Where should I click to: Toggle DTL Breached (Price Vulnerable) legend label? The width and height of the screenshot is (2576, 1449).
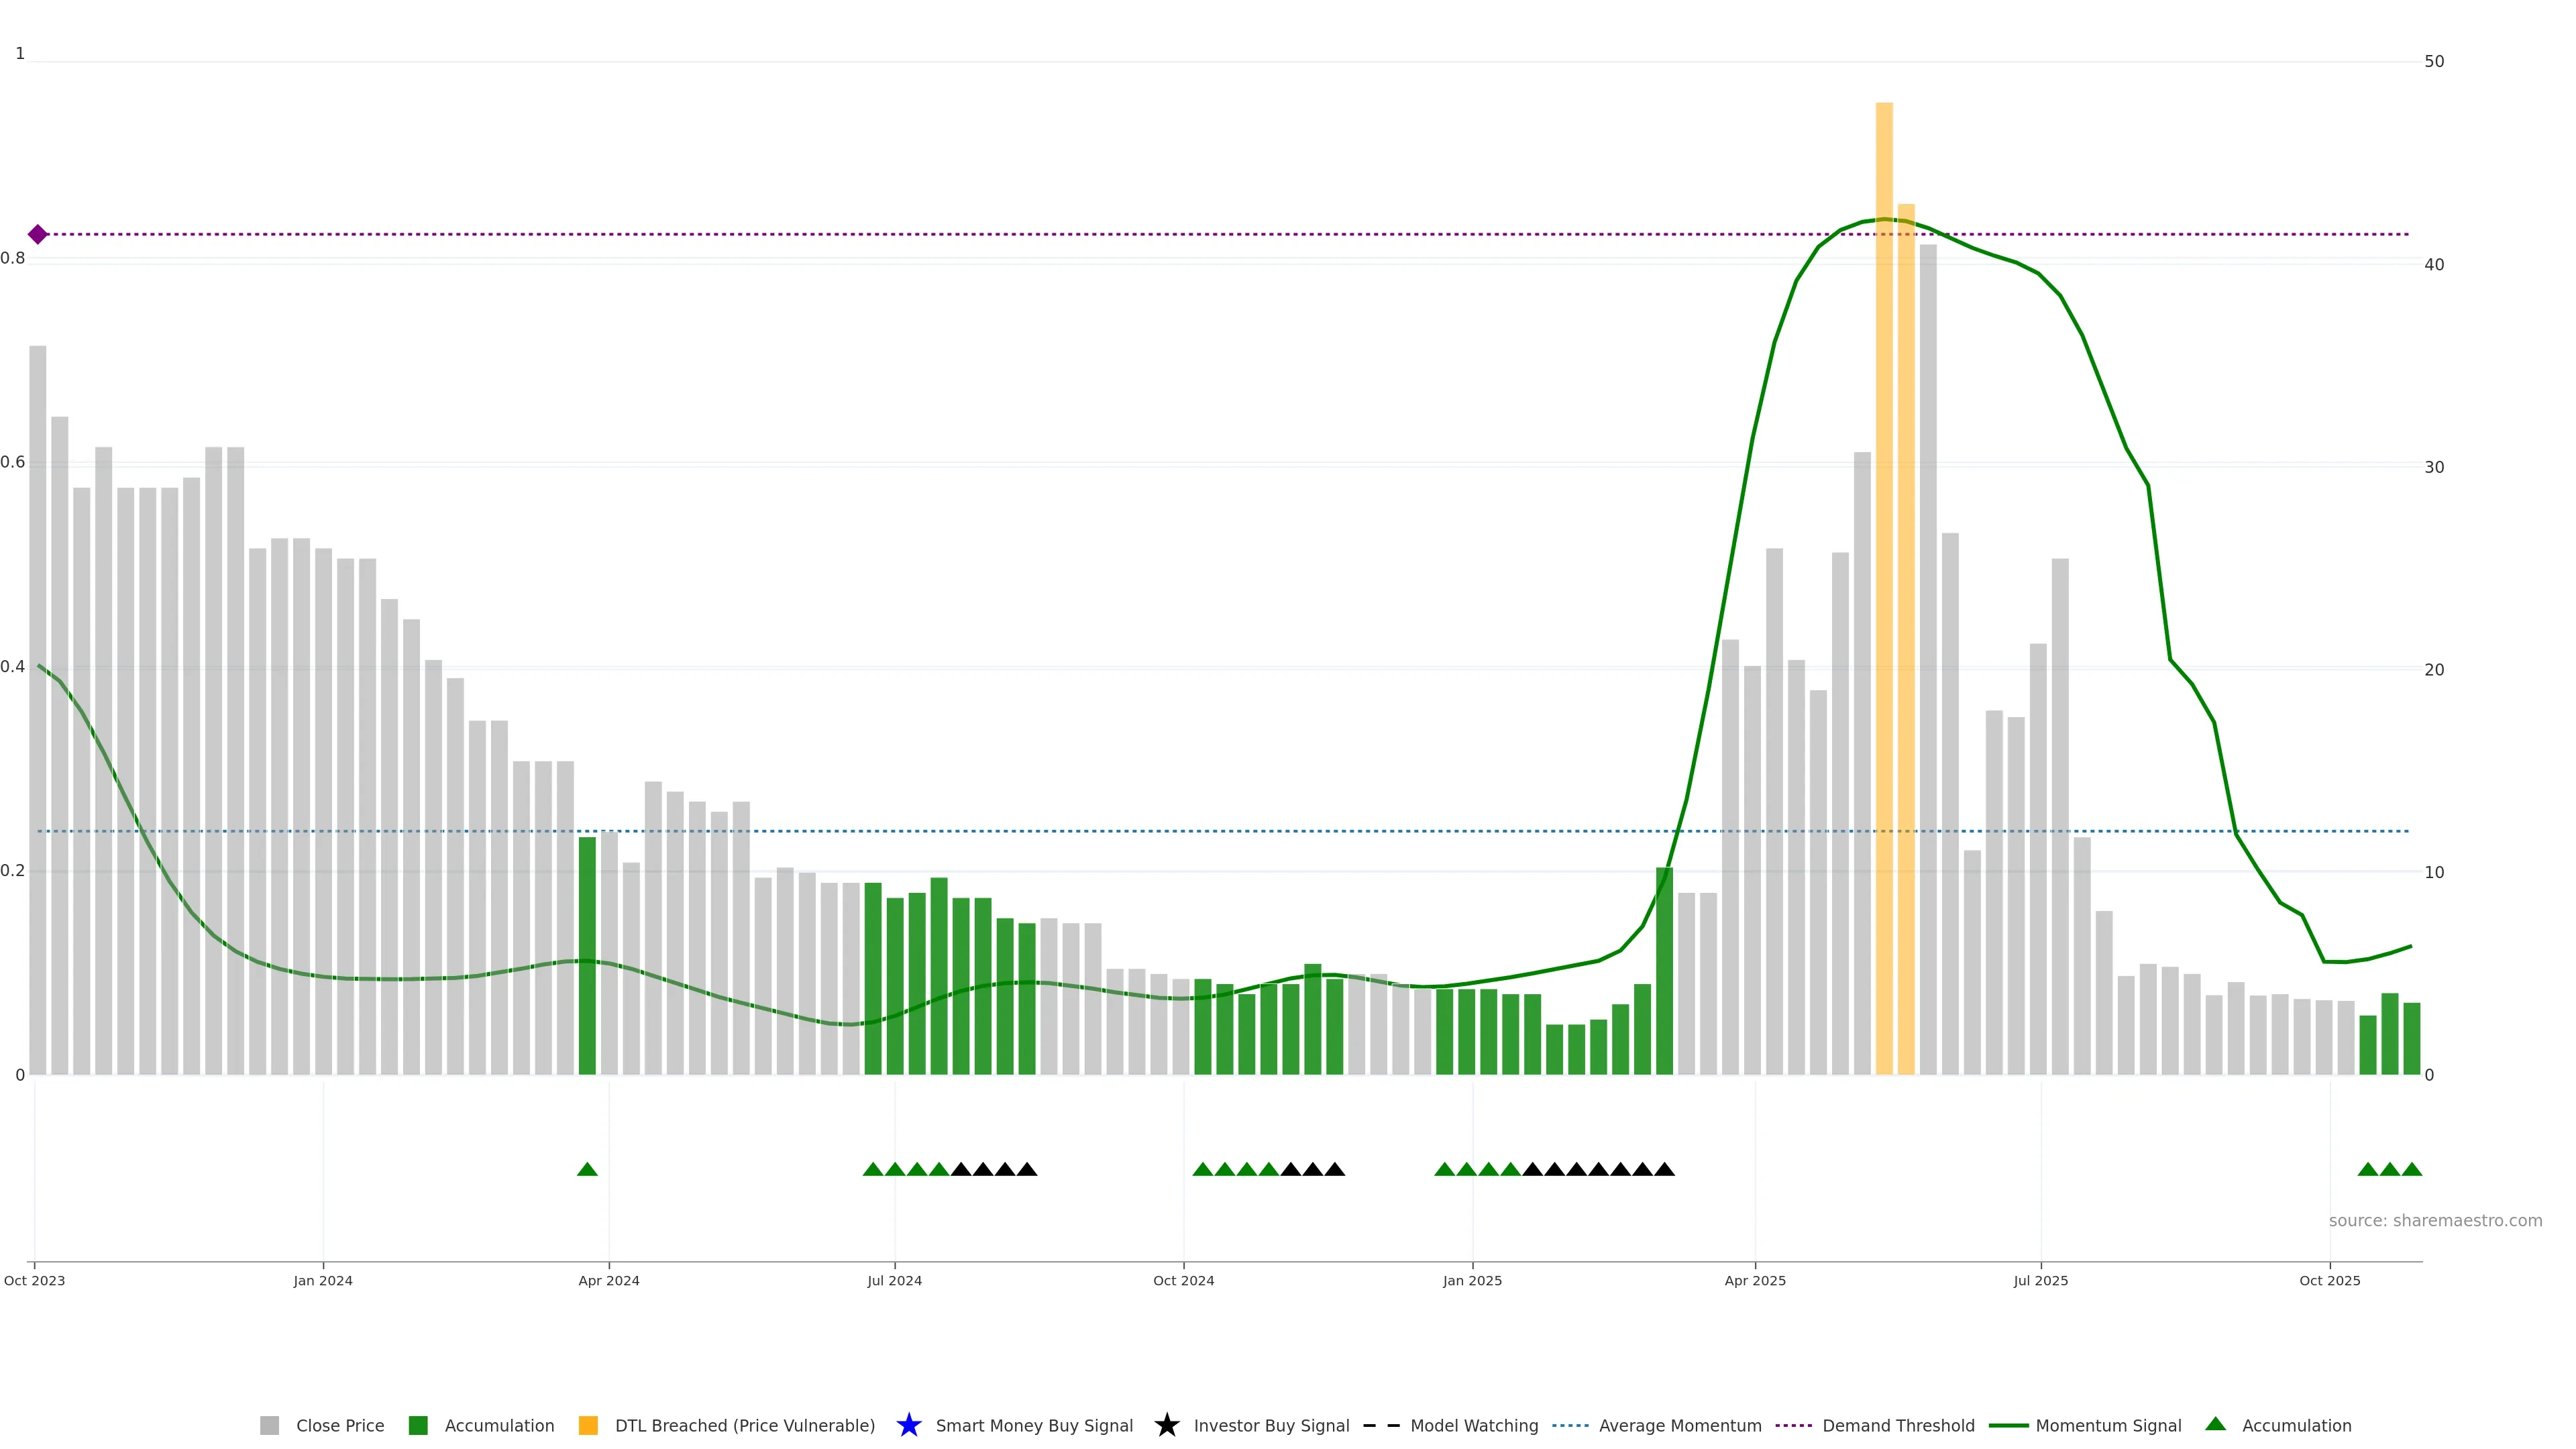coord(744,1425)
